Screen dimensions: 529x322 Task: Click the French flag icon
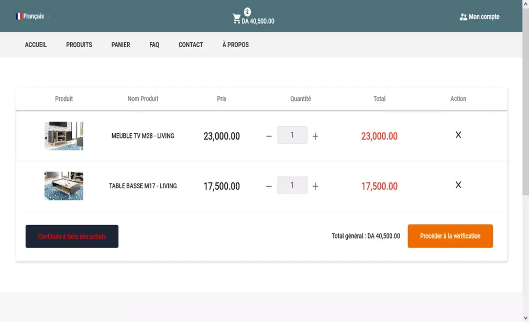[x=19, y=16]
